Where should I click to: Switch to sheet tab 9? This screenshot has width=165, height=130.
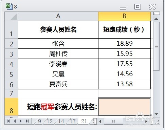(x=39, y=121)
